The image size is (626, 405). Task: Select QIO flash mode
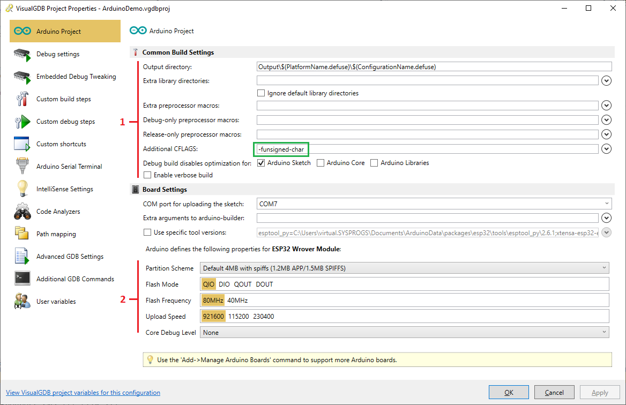(208, 284)
